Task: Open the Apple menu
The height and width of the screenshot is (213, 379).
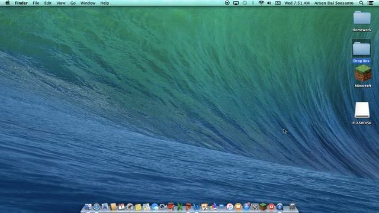Action: click(x=8, y=3)
